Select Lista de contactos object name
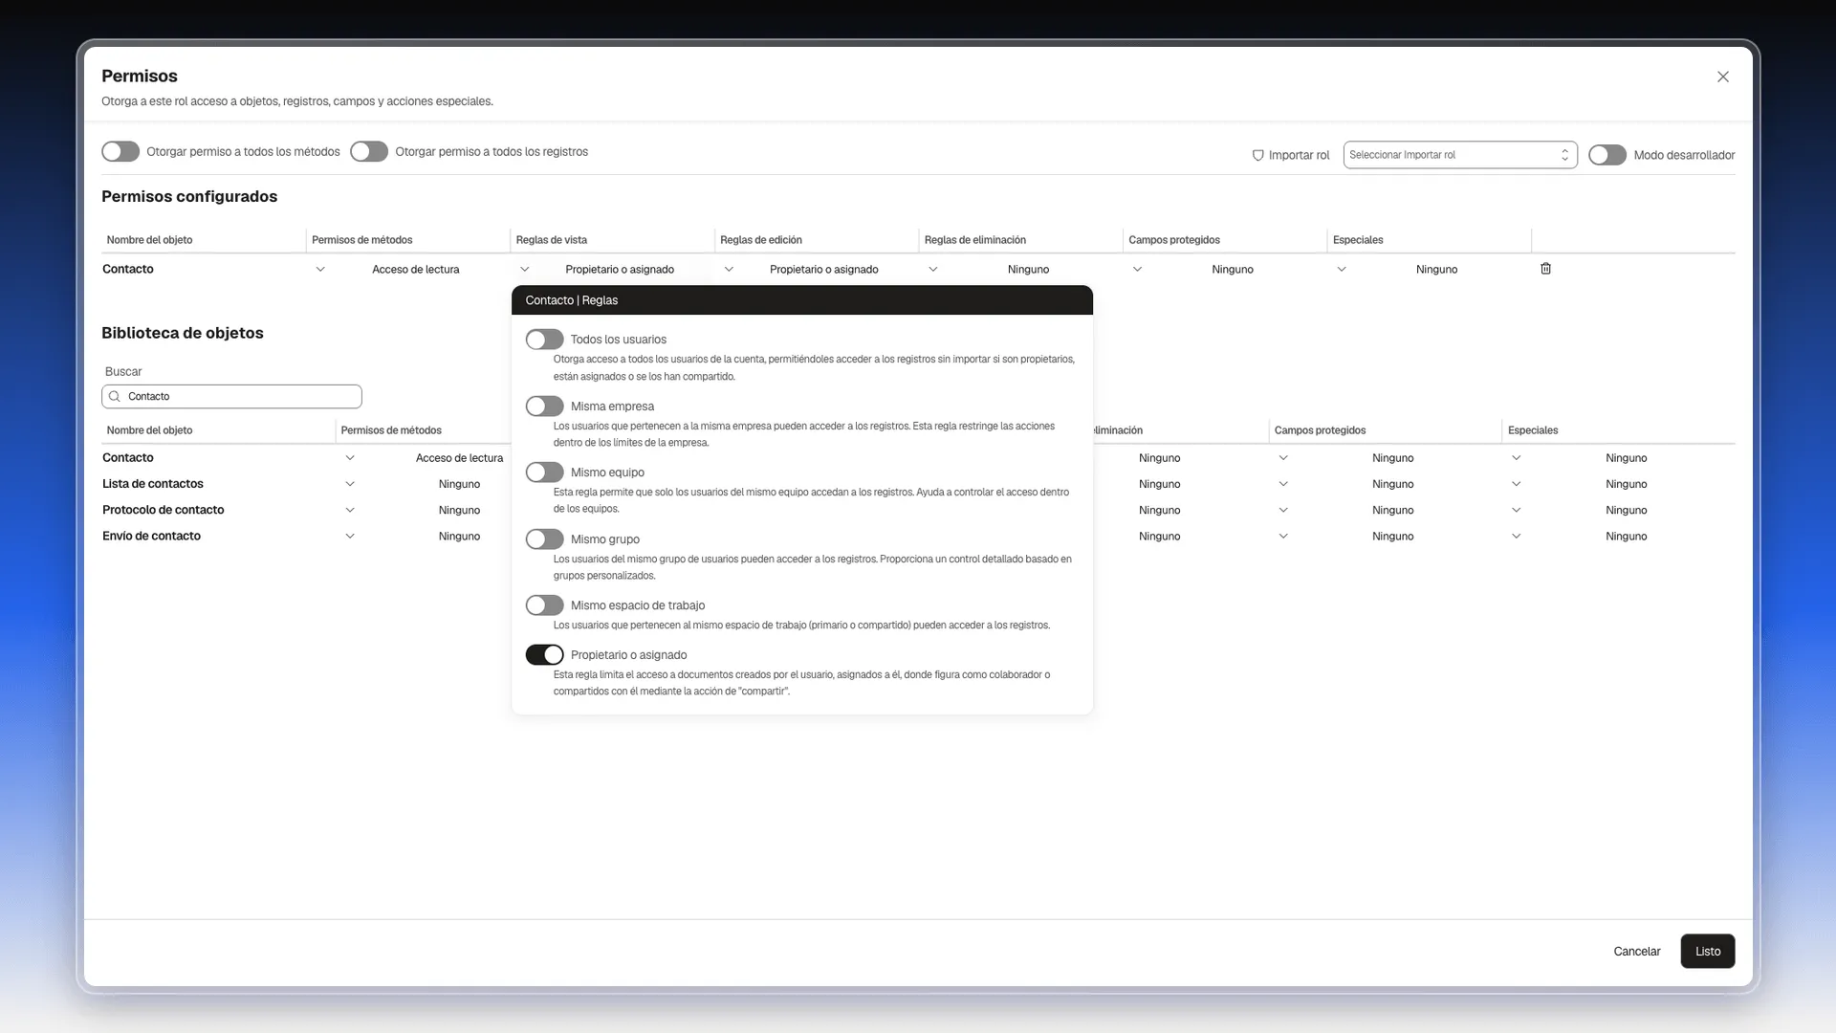The width and height of the screenshot is (1836, 1033). pyautogui.click(x=153, y=484)
